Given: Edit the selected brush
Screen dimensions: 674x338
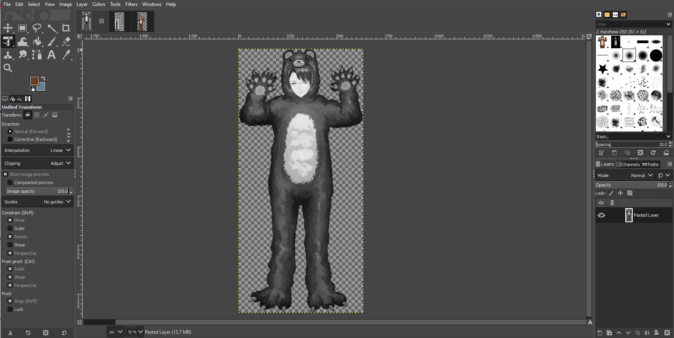Looking at the screenshot, I should 601,153.
